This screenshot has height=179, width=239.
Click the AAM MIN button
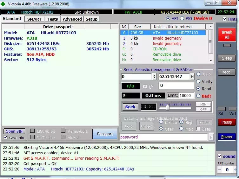tap(203, 104)
